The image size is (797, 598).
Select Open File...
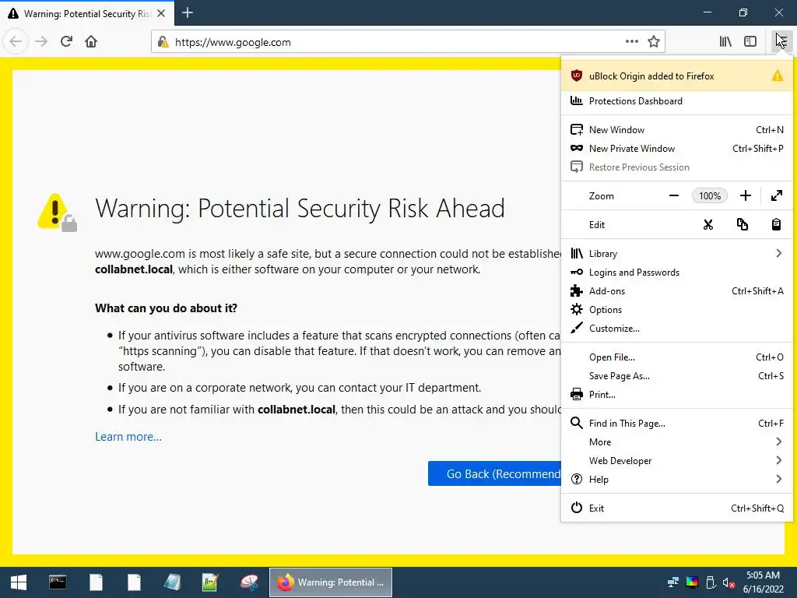676,357
